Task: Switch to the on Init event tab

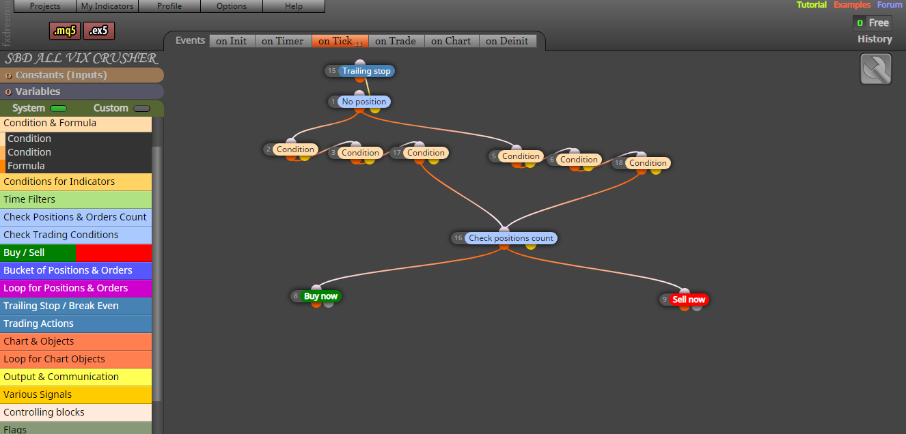Action: click(232, 41)
